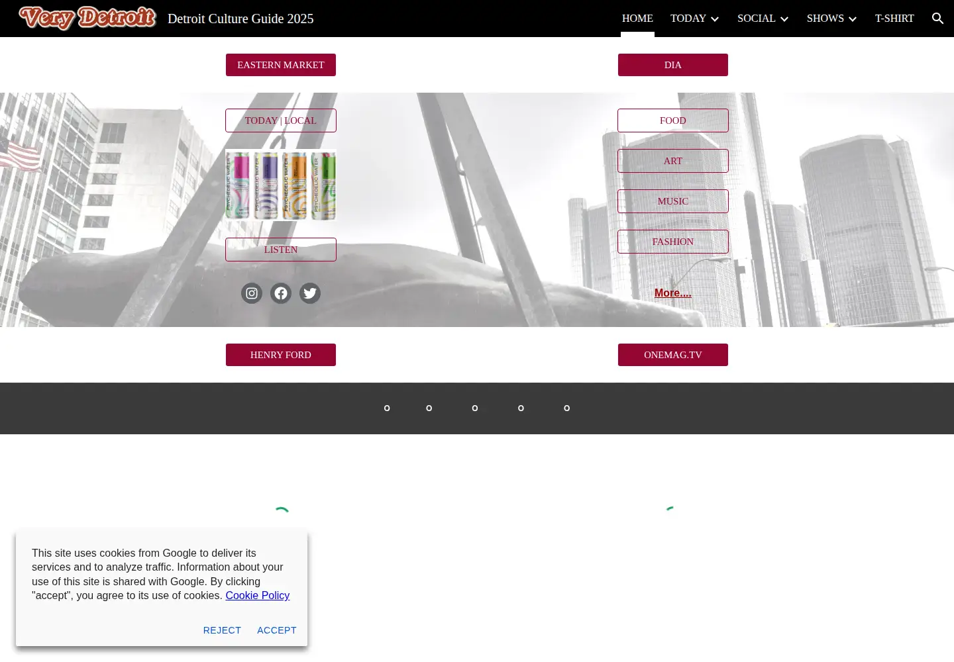Select the fifth carousel dot
The image size is (954, 662).
[x=566, y=408]
